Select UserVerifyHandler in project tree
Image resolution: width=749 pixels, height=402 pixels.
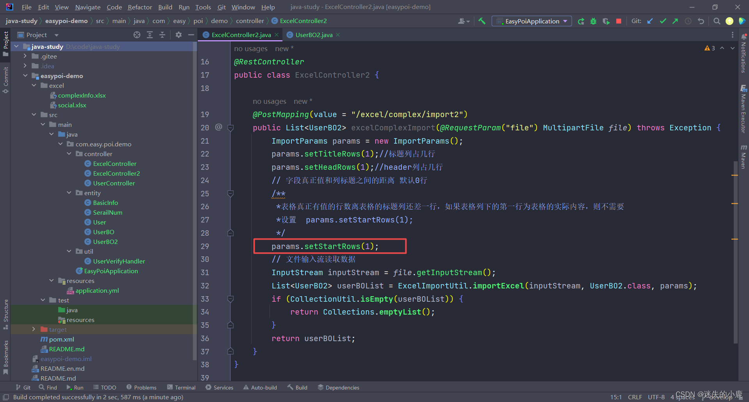coord(119,261)
